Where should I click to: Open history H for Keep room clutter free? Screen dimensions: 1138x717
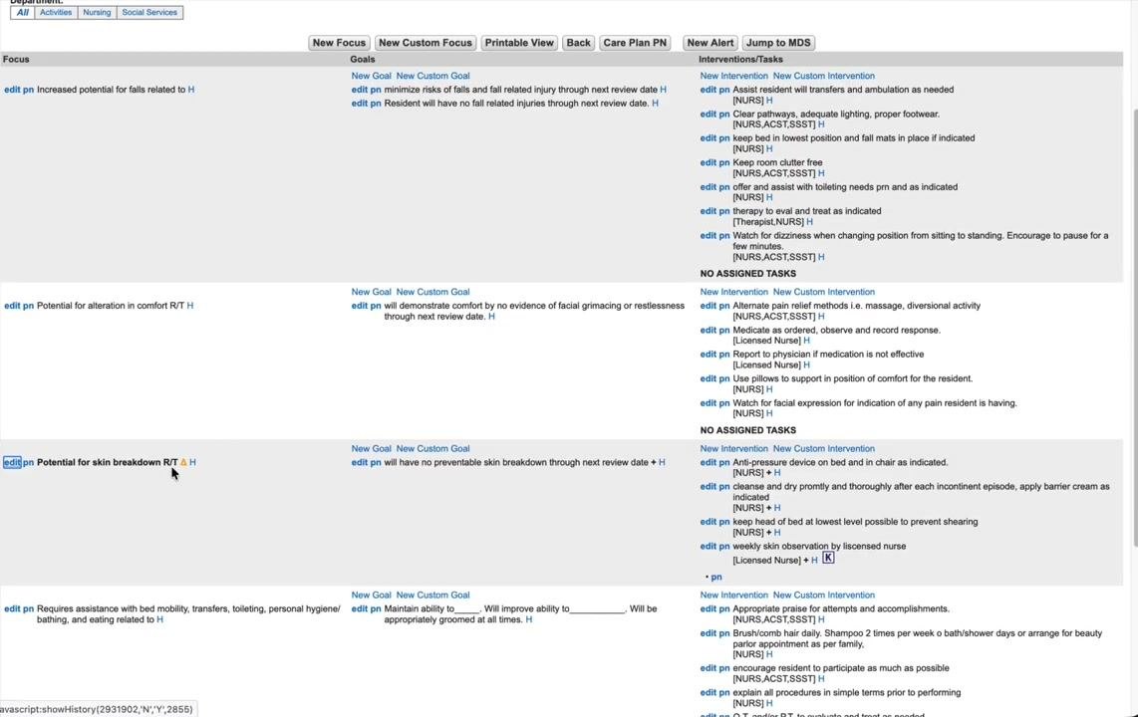(821, 173)
